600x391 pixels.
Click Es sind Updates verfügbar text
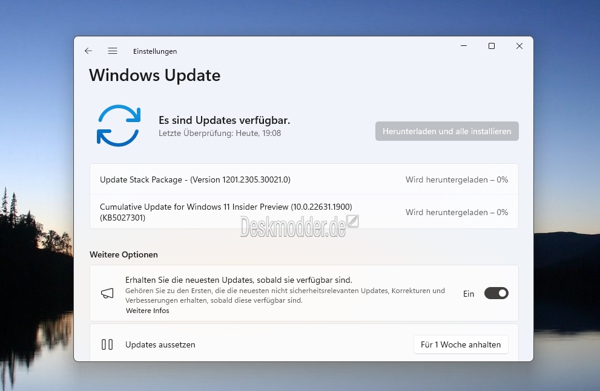point(224,120)
